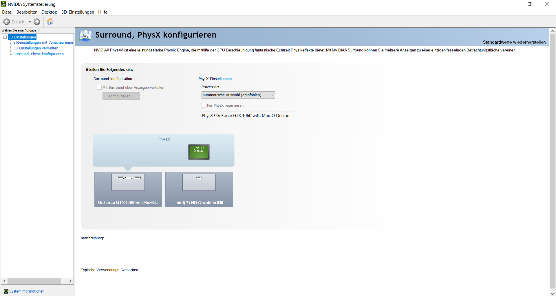Click the forward navigation arrow icon
This screenshot has width=556, height=296.
37,22
